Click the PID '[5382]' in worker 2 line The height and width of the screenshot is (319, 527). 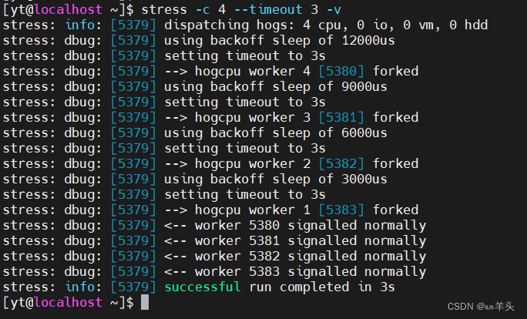click(341, 164)
